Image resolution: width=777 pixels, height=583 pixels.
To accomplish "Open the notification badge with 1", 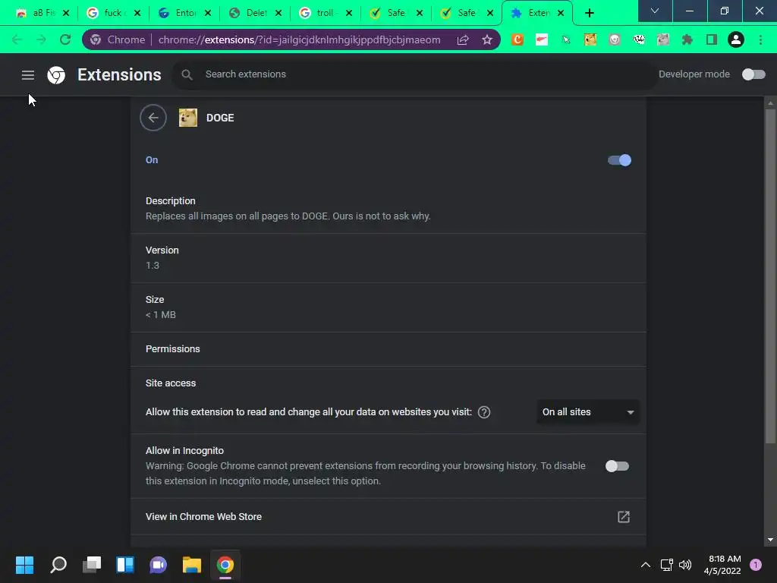I will (x=756, y=565).
